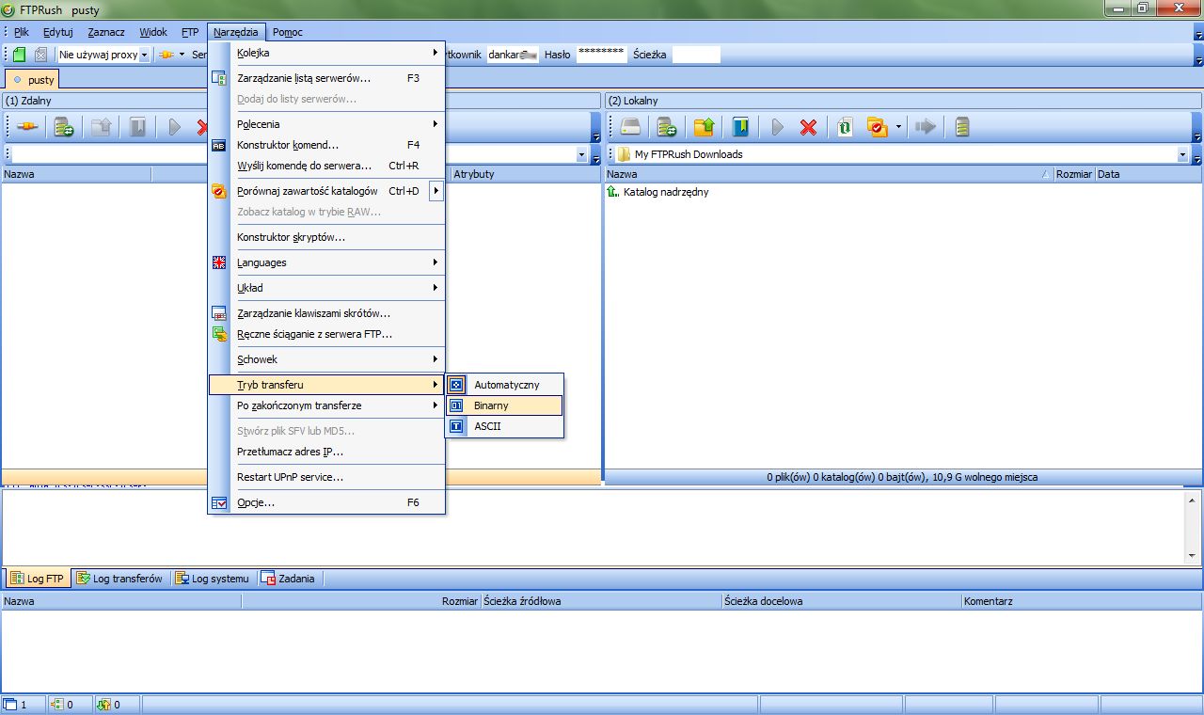Click Konstruktor komend menu entry
This screenshot has height=715, width=1204.
click(x=325, y=145)
